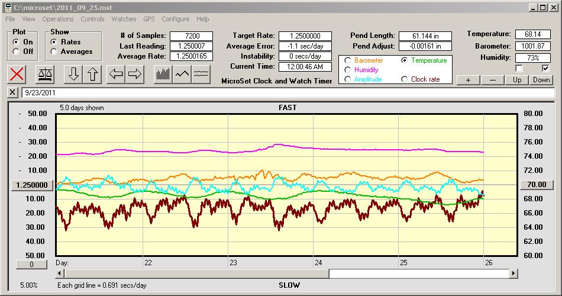Click the Average Rate field

tap(192, 56)
